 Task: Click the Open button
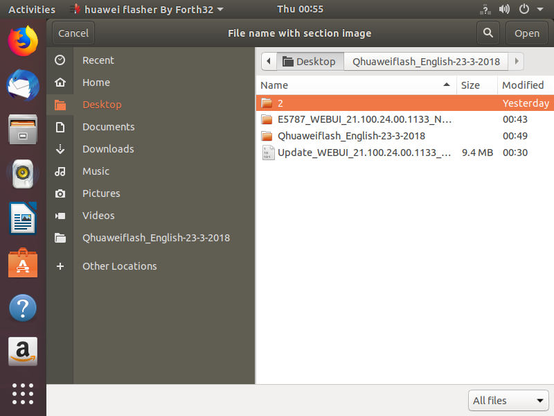(x=527, y=33)
